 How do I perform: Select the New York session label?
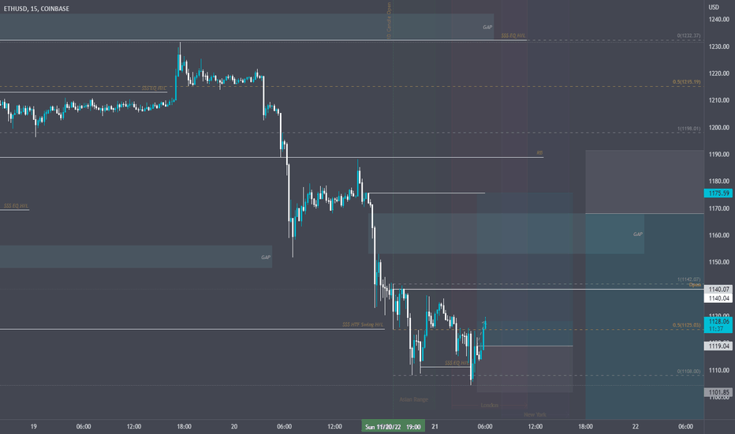click(x=535, y=415)
